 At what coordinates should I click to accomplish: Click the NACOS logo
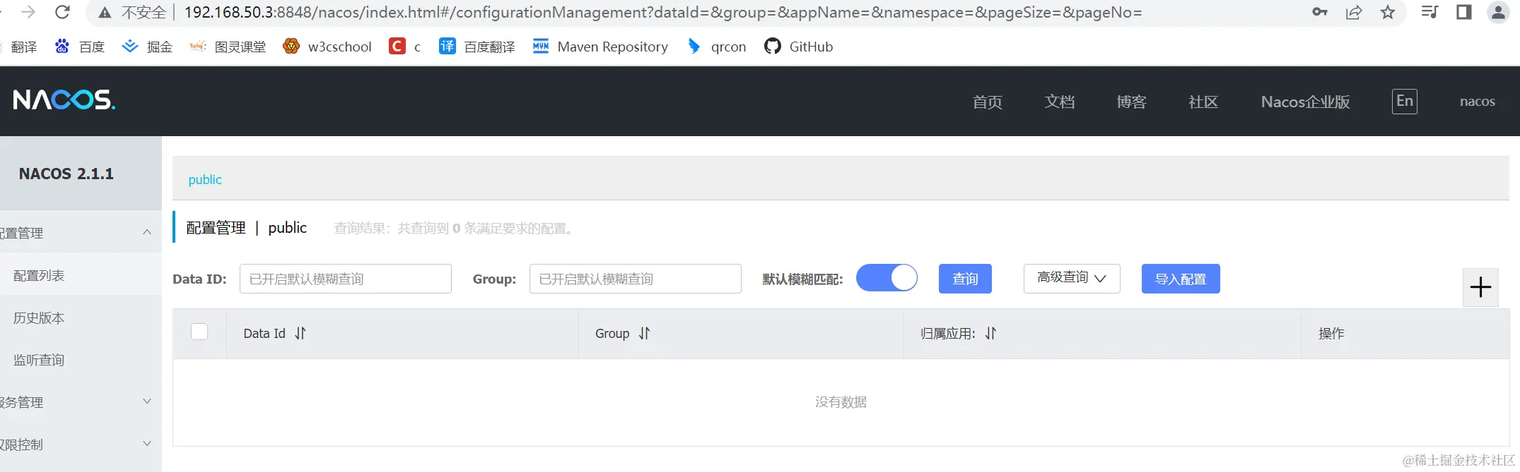coord(64,100)
